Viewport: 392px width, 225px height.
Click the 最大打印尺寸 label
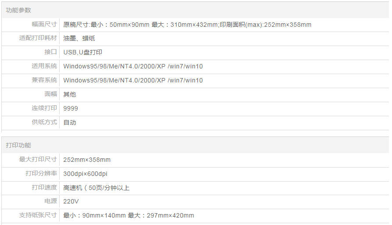pos(38,159)
